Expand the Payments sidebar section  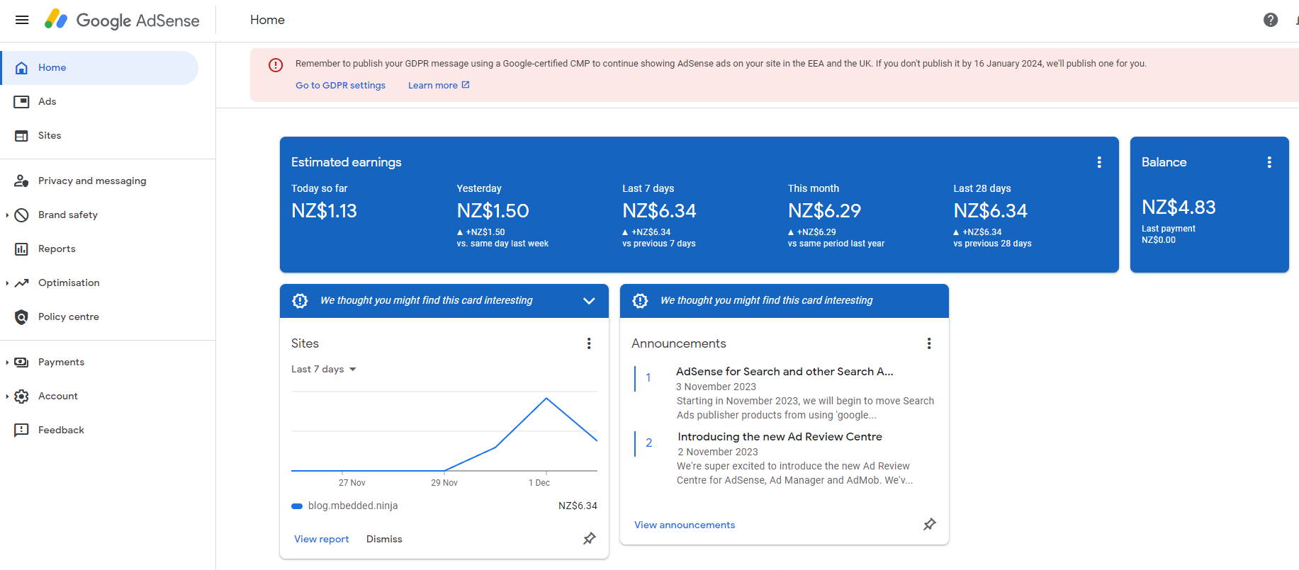click(7, 363)
